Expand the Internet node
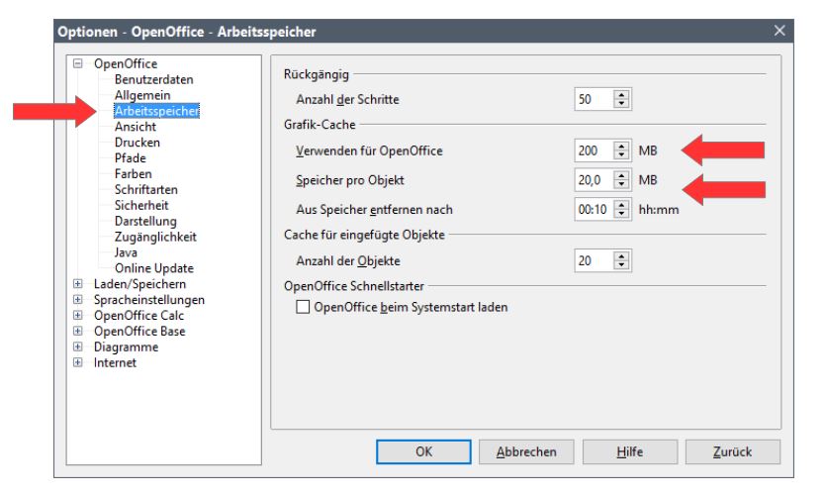This screenshot has height=496, width=825. point(78,362)
